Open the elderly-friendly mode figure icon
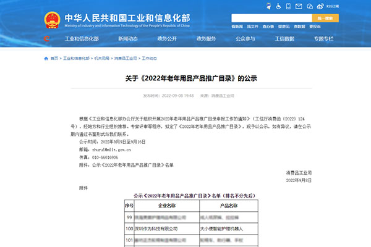The width and height of the screenshot is (371, 247). click(268, 6)
